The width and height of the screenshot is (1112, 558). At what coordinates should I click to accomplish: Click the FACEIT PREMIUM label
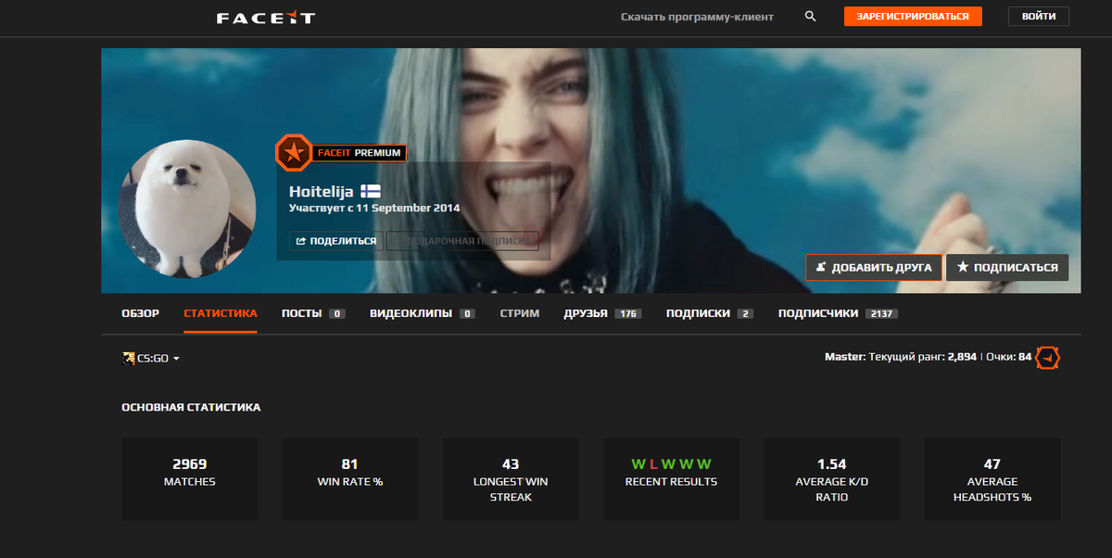359,153
